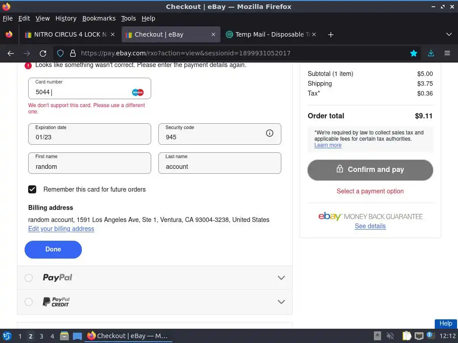Click the Security code field
The width and height of the screenshot is (458, 343).
pos(220,134)
